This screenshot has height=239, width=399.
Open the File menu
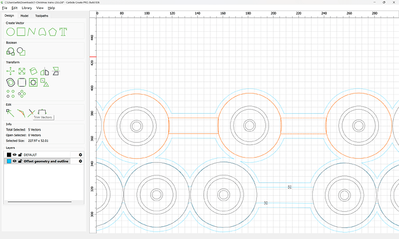point(5,8)
